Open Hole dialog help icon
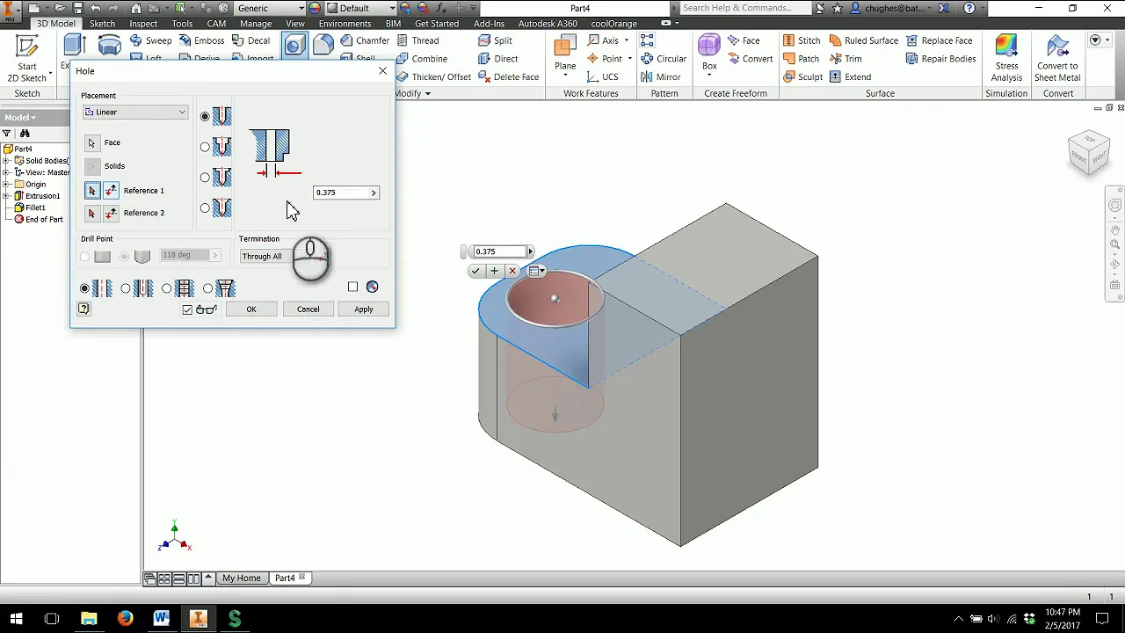This screenshot has width=1125, height=633. (x=83, y=309)
